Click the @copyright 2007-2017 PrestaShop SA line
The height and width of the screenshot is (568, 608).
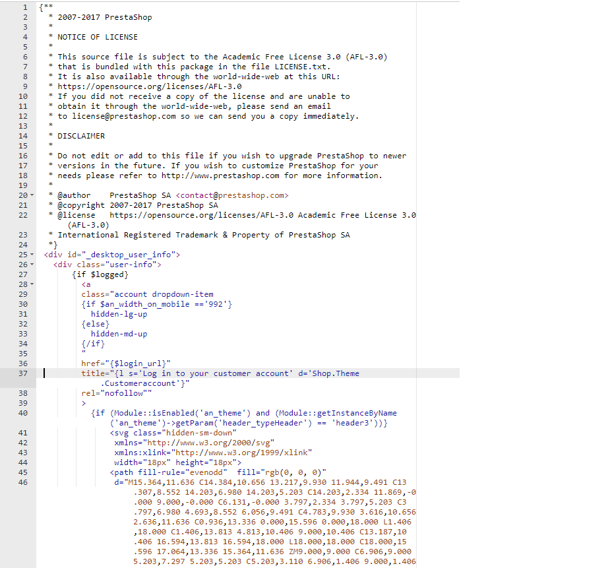(x=138, y=205)
